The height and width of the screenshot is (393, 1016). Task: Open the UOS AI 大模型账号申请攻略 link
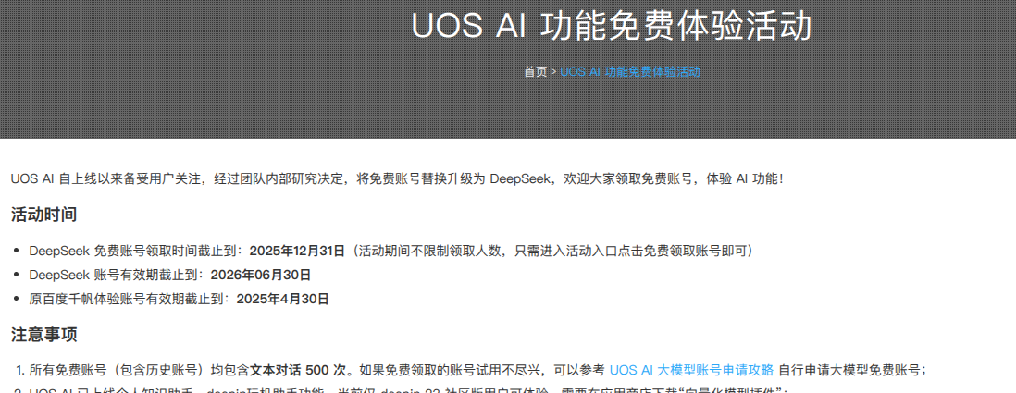691,370
